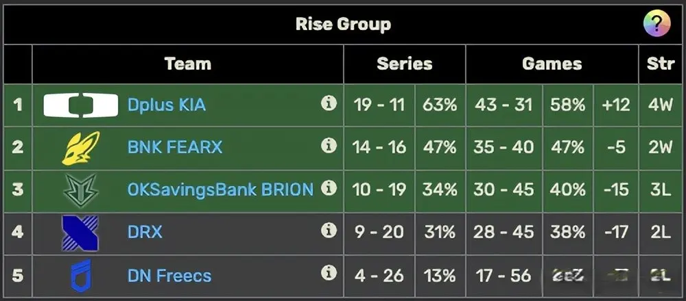This screenshot has width=686, height=301.
Task: Click the Games column header
Action: [x=552, y=64]
